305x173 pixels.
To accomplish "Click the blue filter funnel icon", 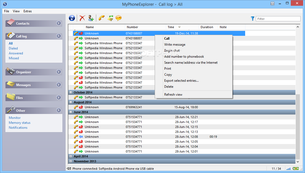I will point(253,19).
